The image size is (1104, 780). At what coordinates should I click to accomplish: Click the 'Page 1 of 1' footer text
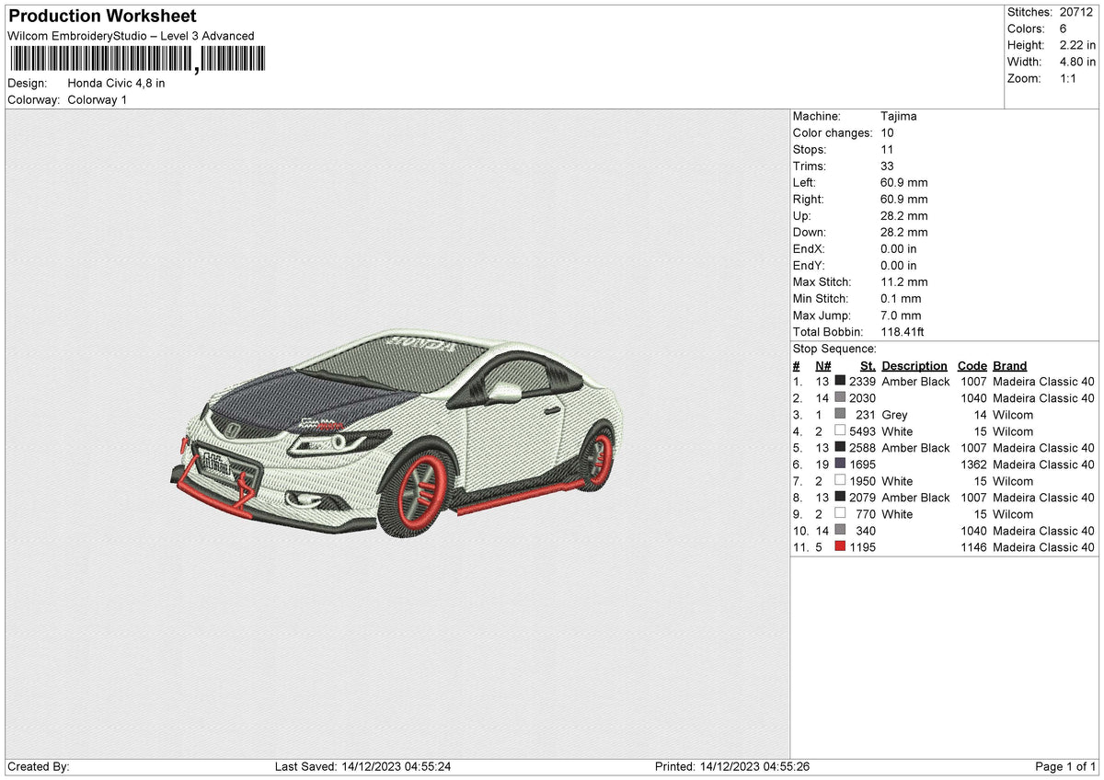pos(1065,766)
